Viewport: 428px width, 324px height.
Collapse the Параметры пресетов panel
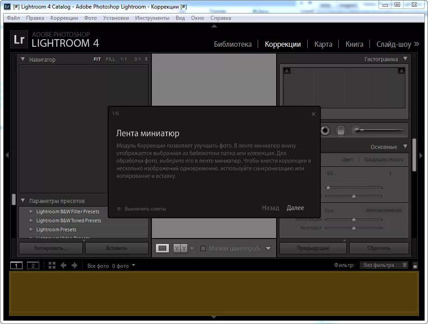point(23,201)
